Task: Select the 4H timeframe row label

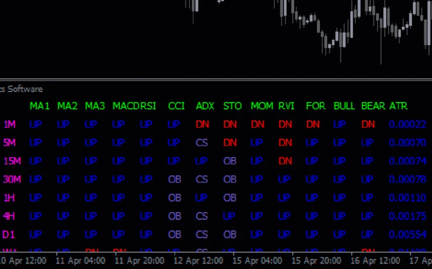Action: (9, 216)
